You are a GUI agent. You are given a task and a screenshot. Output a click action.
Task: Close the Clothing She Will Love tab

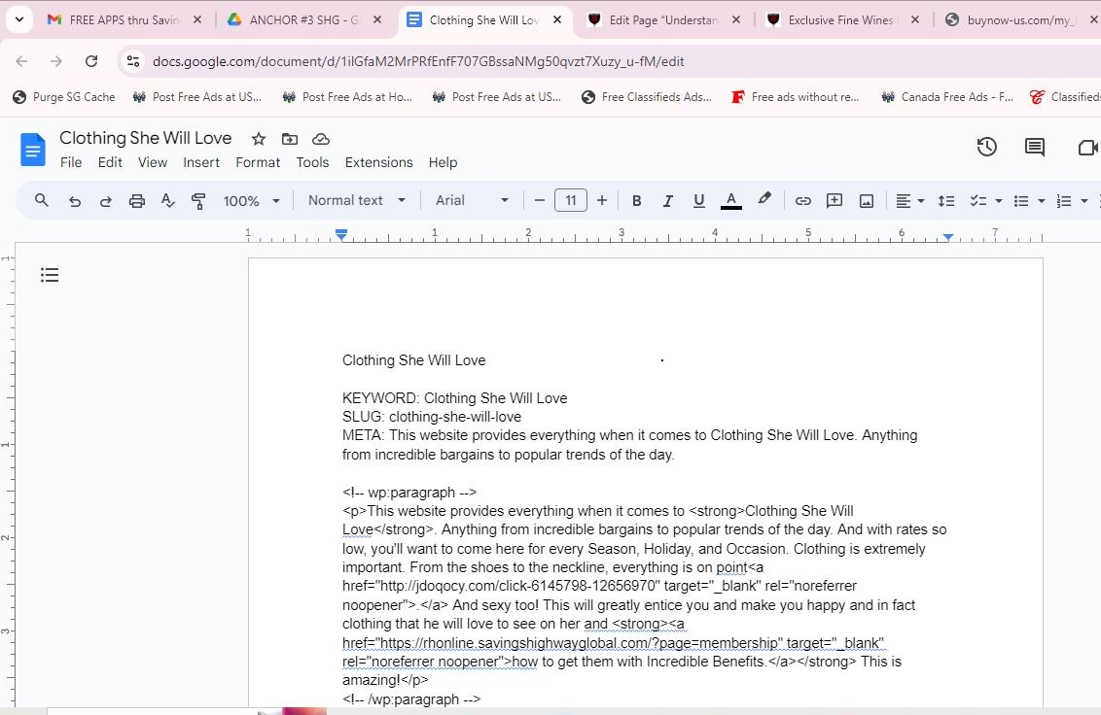coord(557,19)
